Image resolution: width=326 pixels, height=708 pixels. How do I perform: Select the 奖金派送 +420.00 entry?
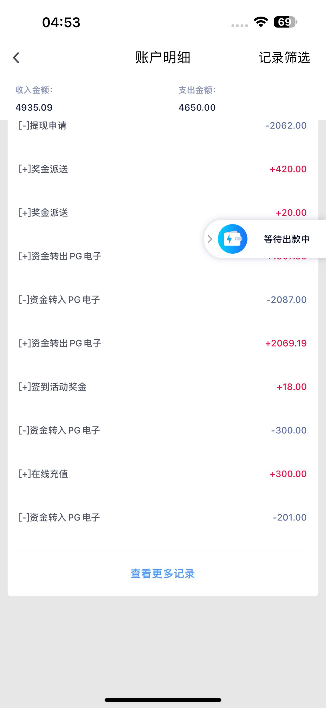(x=163, y=169)
